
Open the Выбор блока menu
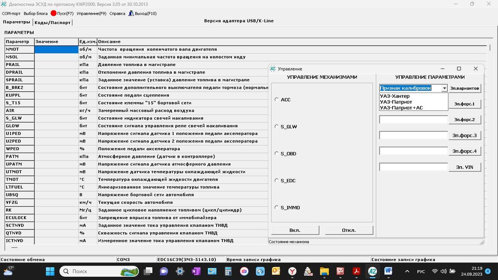coord(36,13)
